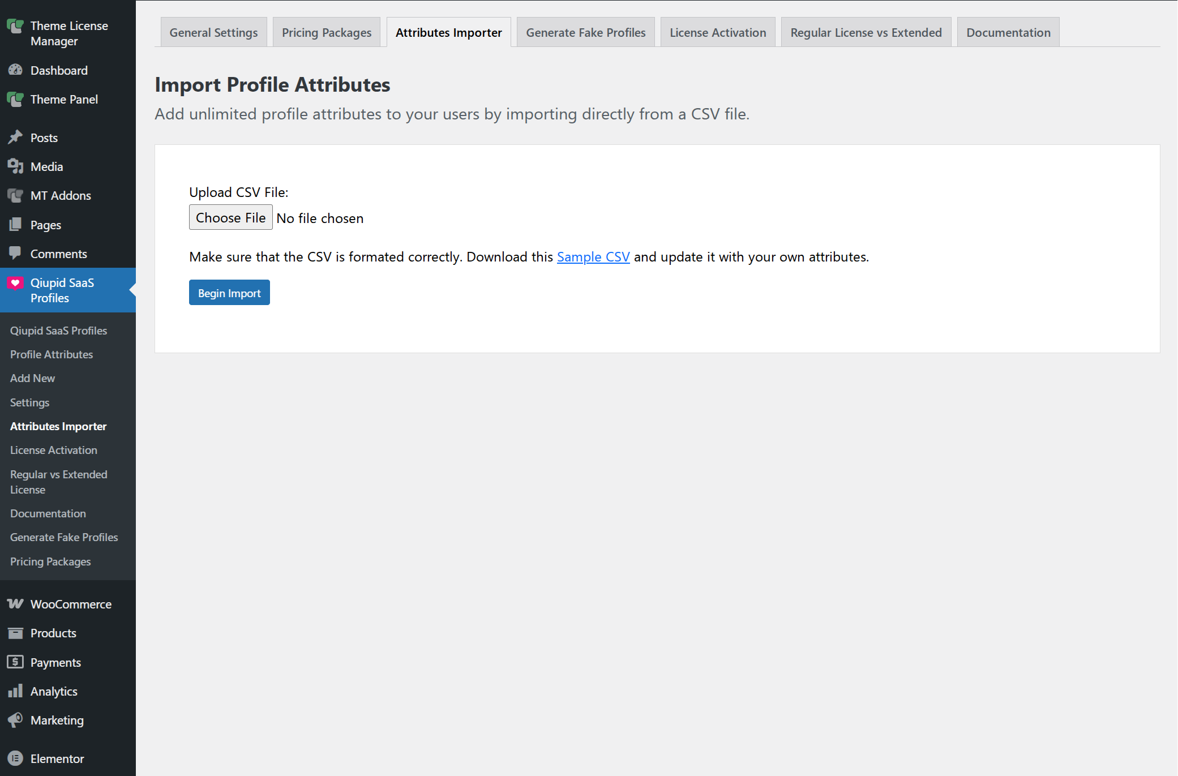The height and width of the screenshot is (776, 1178).
Task: Click the Elementor logo icon
Action: click(x=15, y=758)
